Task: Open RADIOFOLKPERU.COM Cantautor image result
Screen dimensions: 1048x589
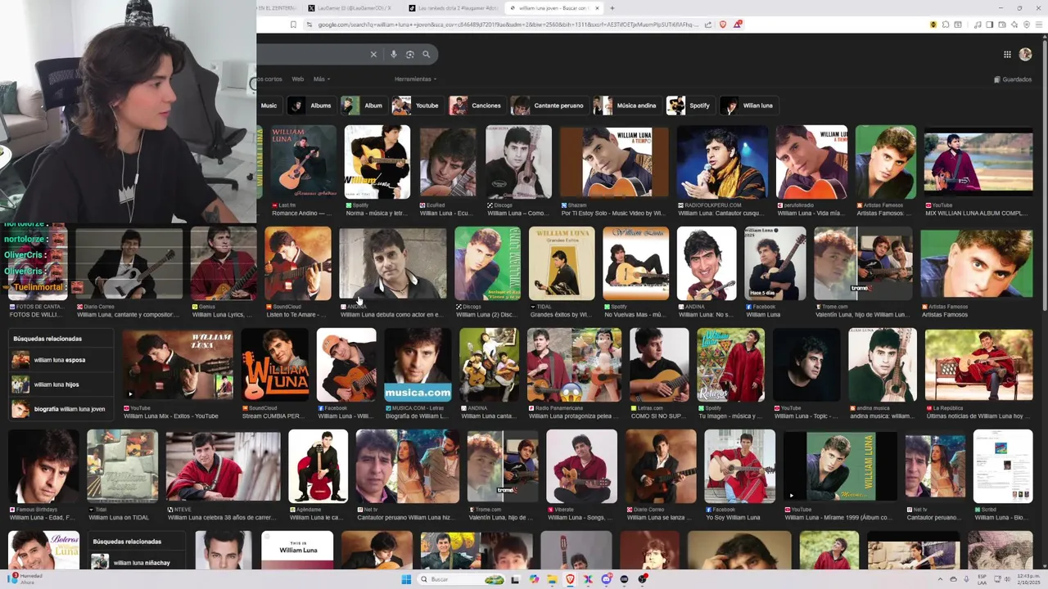Action: pos(722,161)
